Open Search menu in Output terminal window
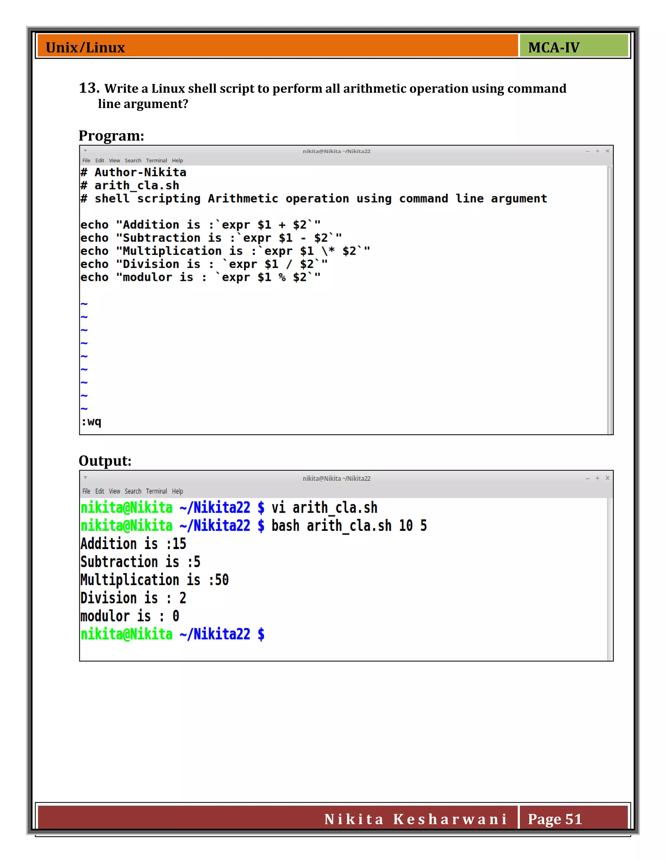The image size is (666, 861). (x=133, y=491)
